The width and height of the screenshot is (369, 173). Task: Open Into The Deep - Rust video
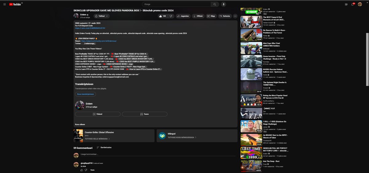(251, 165)
